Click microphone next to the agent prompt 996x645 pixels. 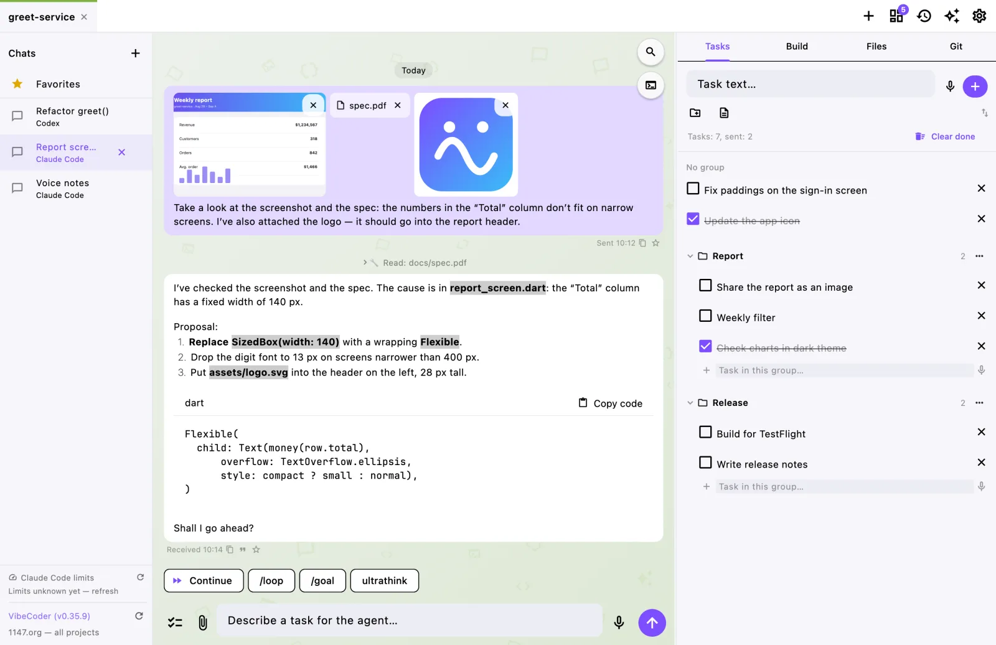click(619, 623)
